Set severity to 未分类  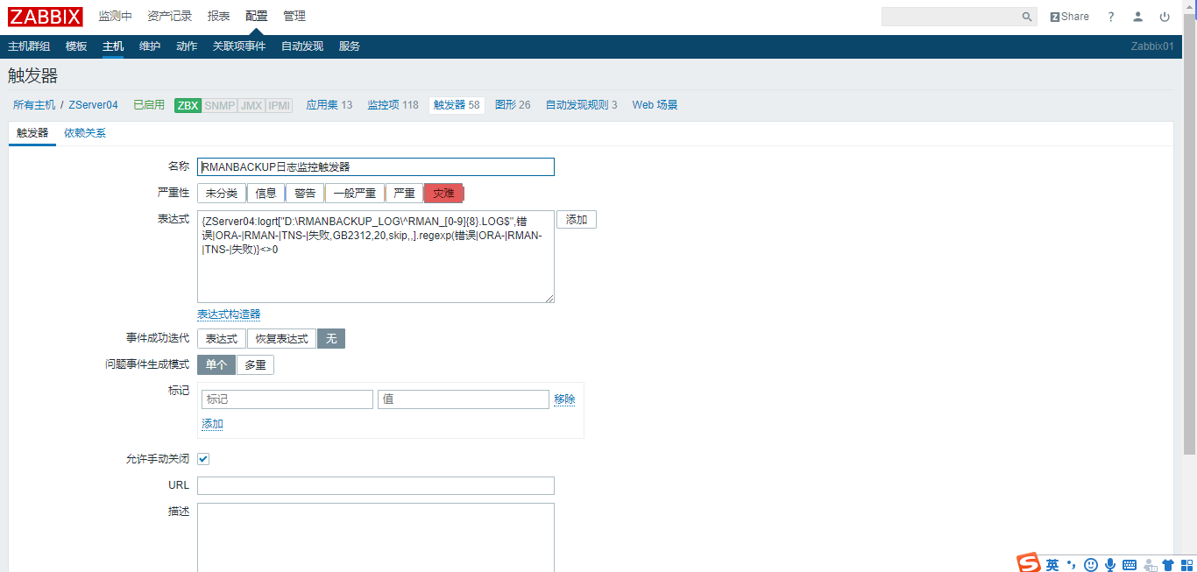coord(222,194)
